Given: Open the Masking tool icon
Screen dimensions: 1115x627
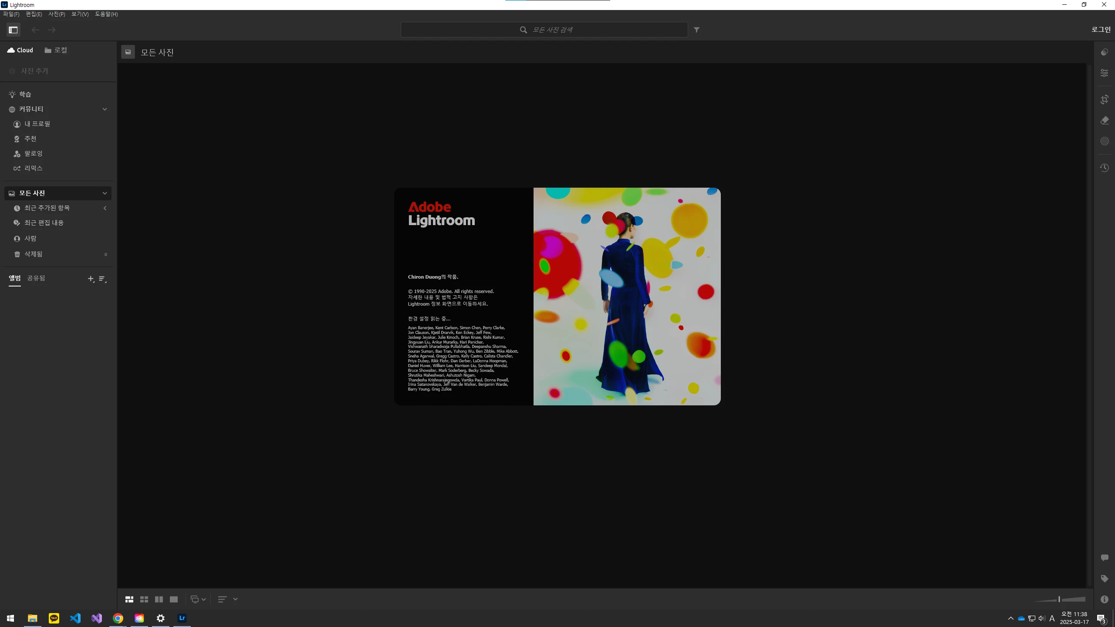Looking at the screenshot, I should 1104,141.
